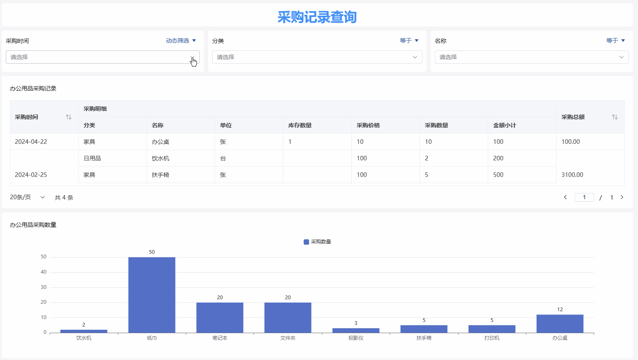This screenshot has height=360, width=638.
Task: Click the 投影仪 bar in chart
Action: tap(356, 330)
